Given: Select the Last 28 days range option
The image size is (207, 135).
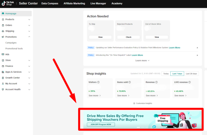Looking at the screenshot, I should 191,73.
